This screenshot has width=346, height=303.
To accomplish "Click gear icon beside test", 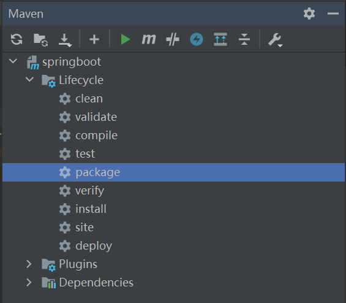I will coord(65,154).
